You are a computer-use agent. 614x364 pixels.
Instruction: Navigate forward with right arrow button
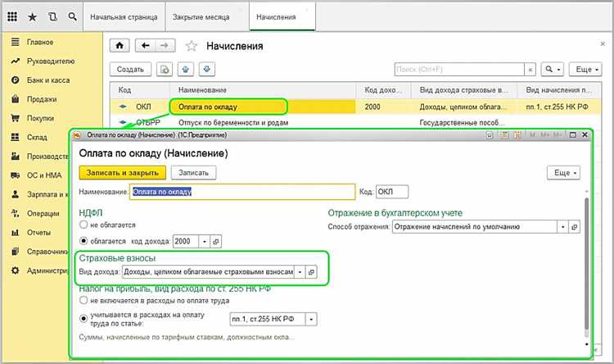pos(165,46)
